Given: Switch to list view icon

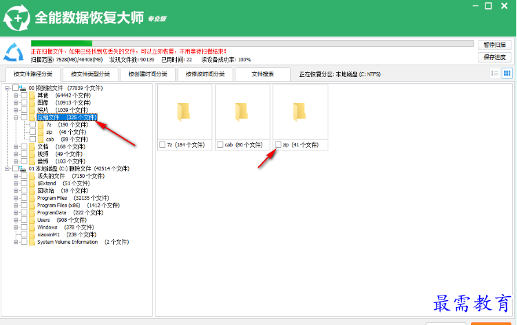Looking at the screenshot, I should (494, 73).
